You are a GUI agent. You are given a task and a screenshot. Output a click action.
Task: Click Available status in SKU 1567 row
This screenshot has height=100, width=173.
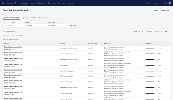coord(91,54)
